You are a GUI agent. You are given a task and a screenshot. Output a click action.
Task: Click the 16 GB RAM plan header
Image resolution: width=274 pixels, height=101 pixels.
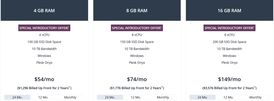(x=230, y=10)
